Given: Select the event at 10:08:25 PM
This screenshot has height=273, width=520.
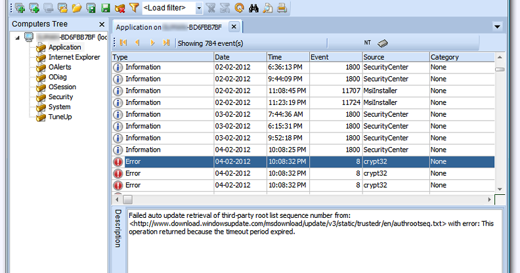Looking at the screenshot, I should [303, 150].
